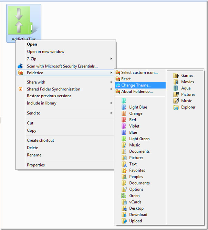The height and width of the screenshot is (230, 208).
Task: Click the Download arrow folder icon
Action: (124, 215)
